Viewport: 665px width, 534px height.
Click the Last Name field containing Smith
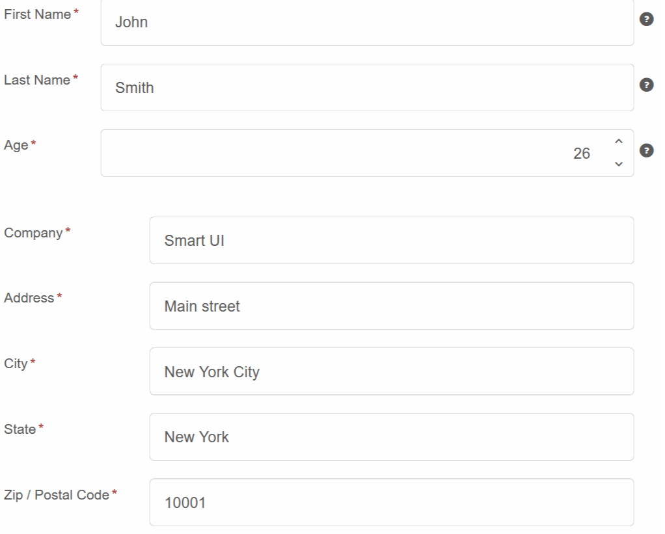(367, 88)
